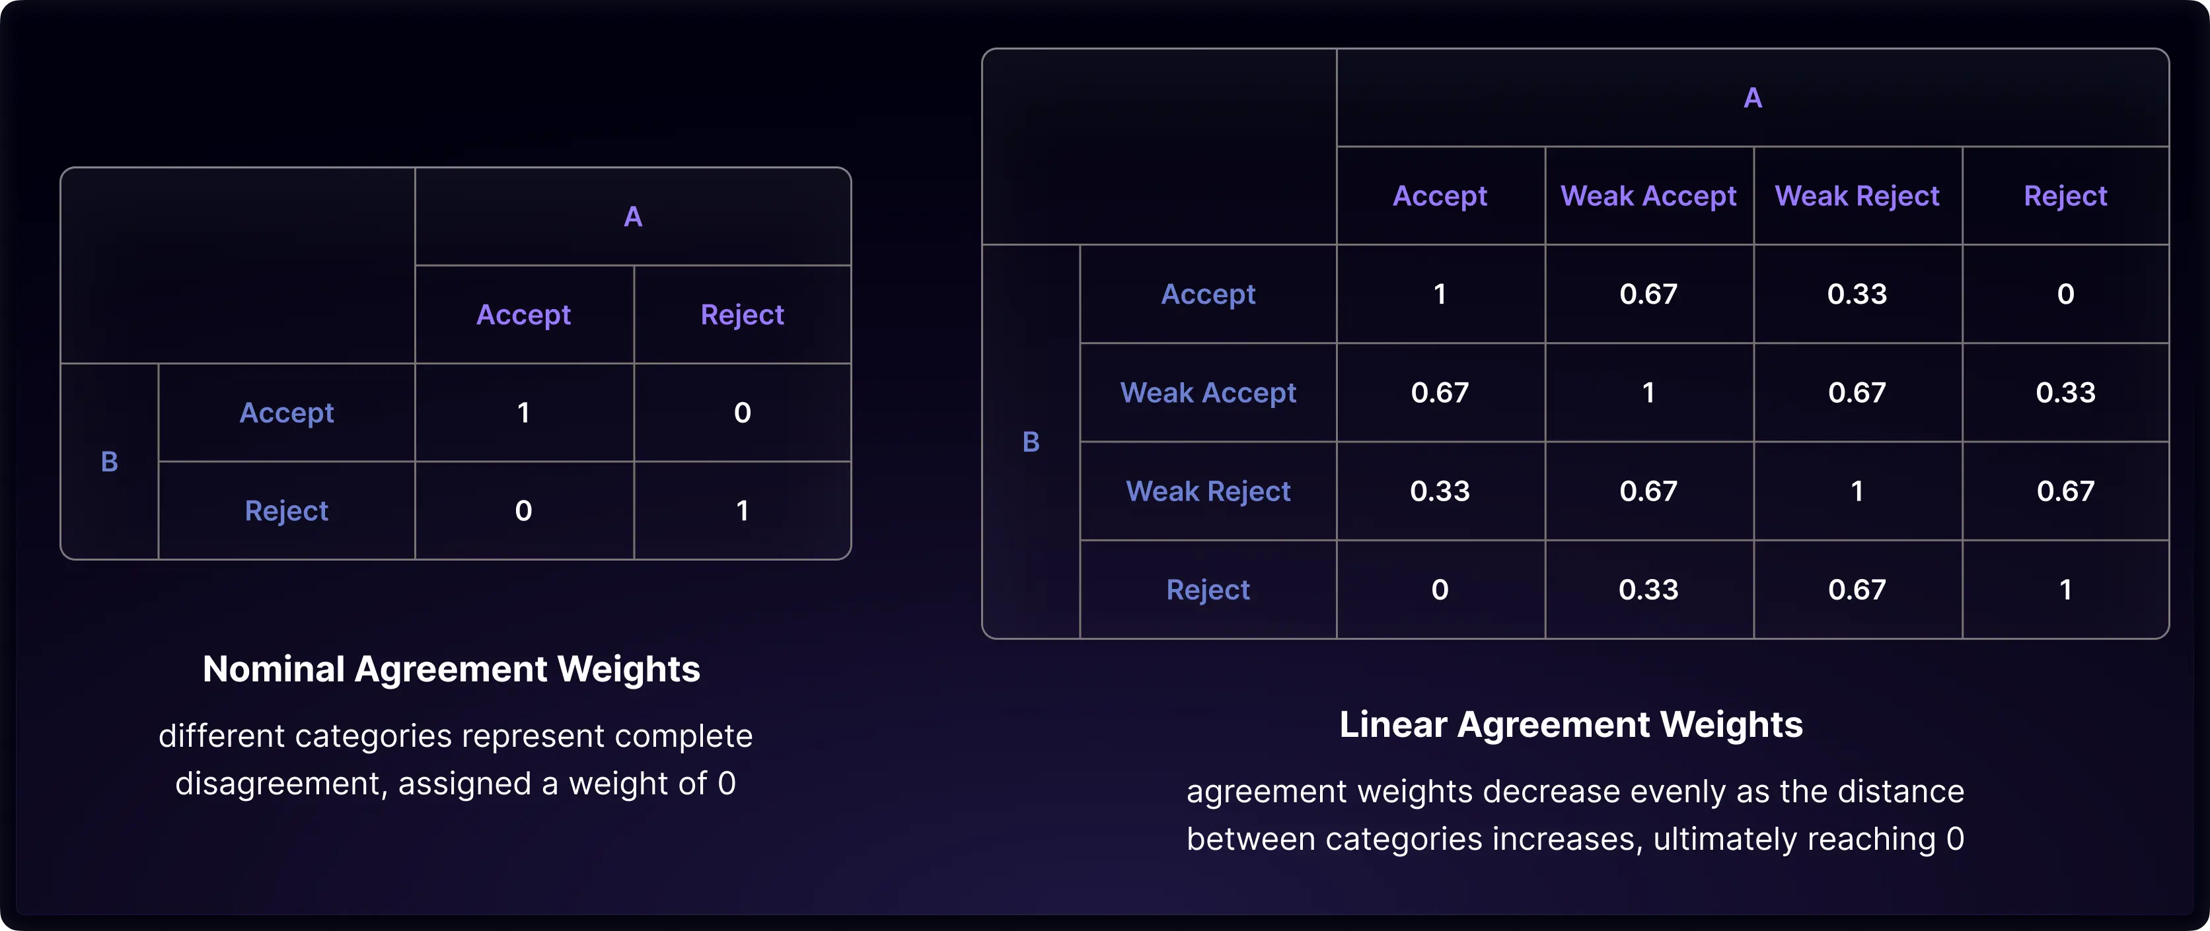Select the A header in nominal table
The image size is (2210, 931).
point(632,217)
